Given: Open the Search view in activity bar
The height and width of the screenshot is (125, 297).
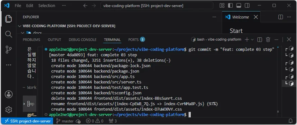Looking at the screenshot, I should click(8, 34).
